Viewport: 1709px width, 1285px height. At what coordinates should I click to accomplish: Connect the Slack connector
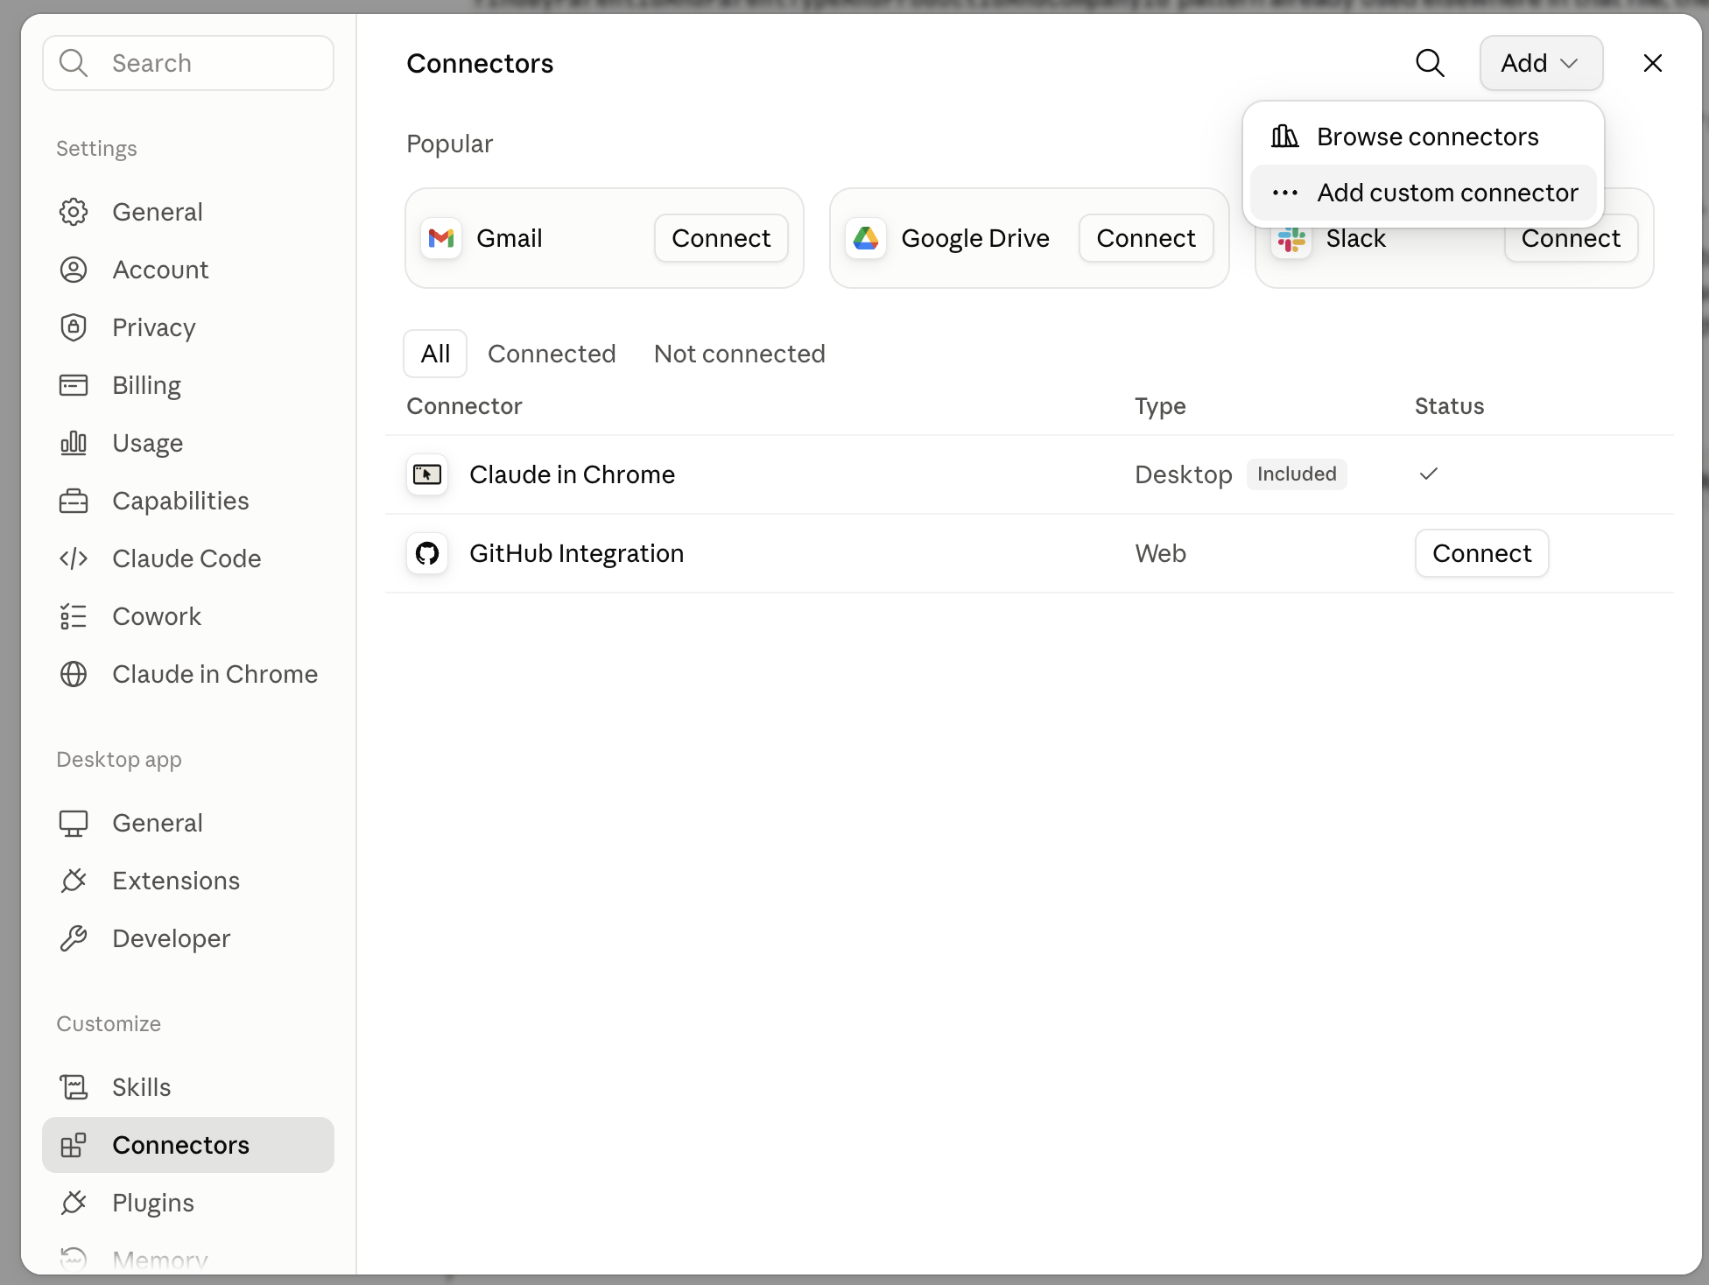pyautogui.click(x=1571, y=240)
